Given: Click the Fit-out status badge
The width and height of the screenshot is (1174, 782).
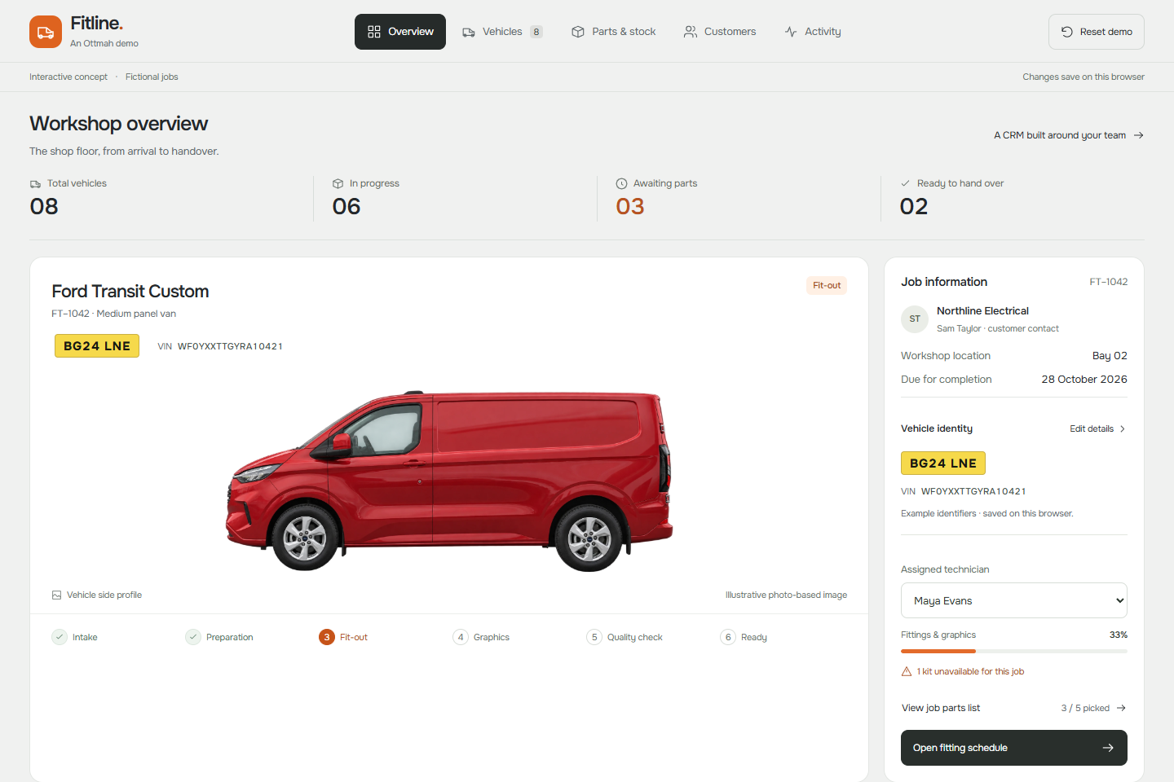Looking at the screenshot, I should tap(827, 285).
